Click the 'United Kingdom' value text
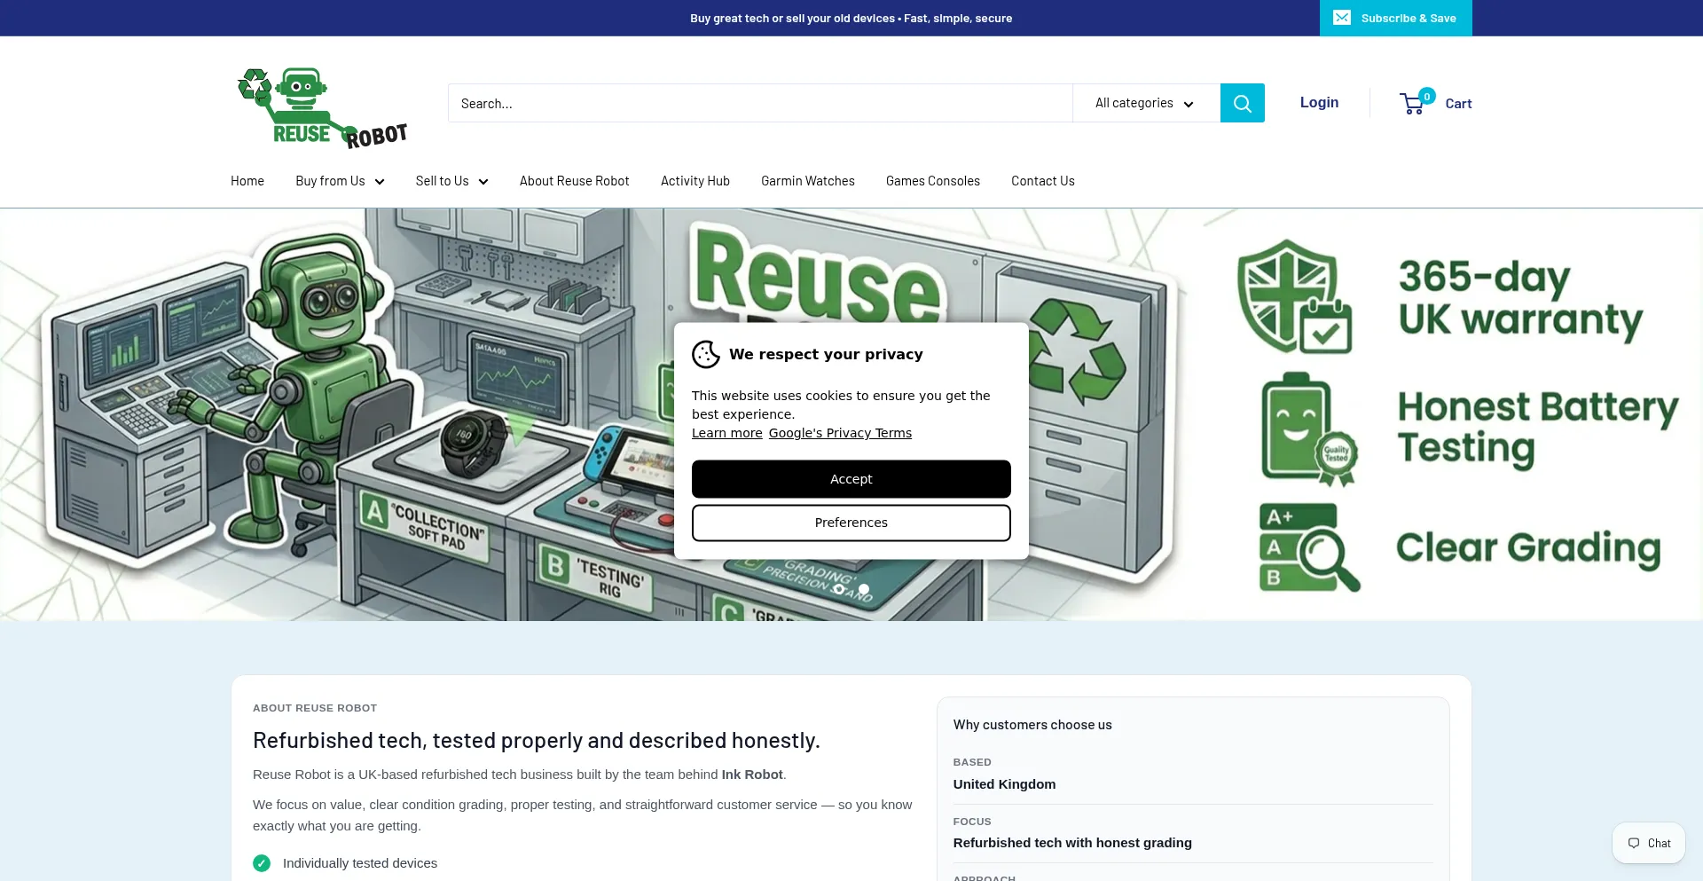 click(1004, 784)
